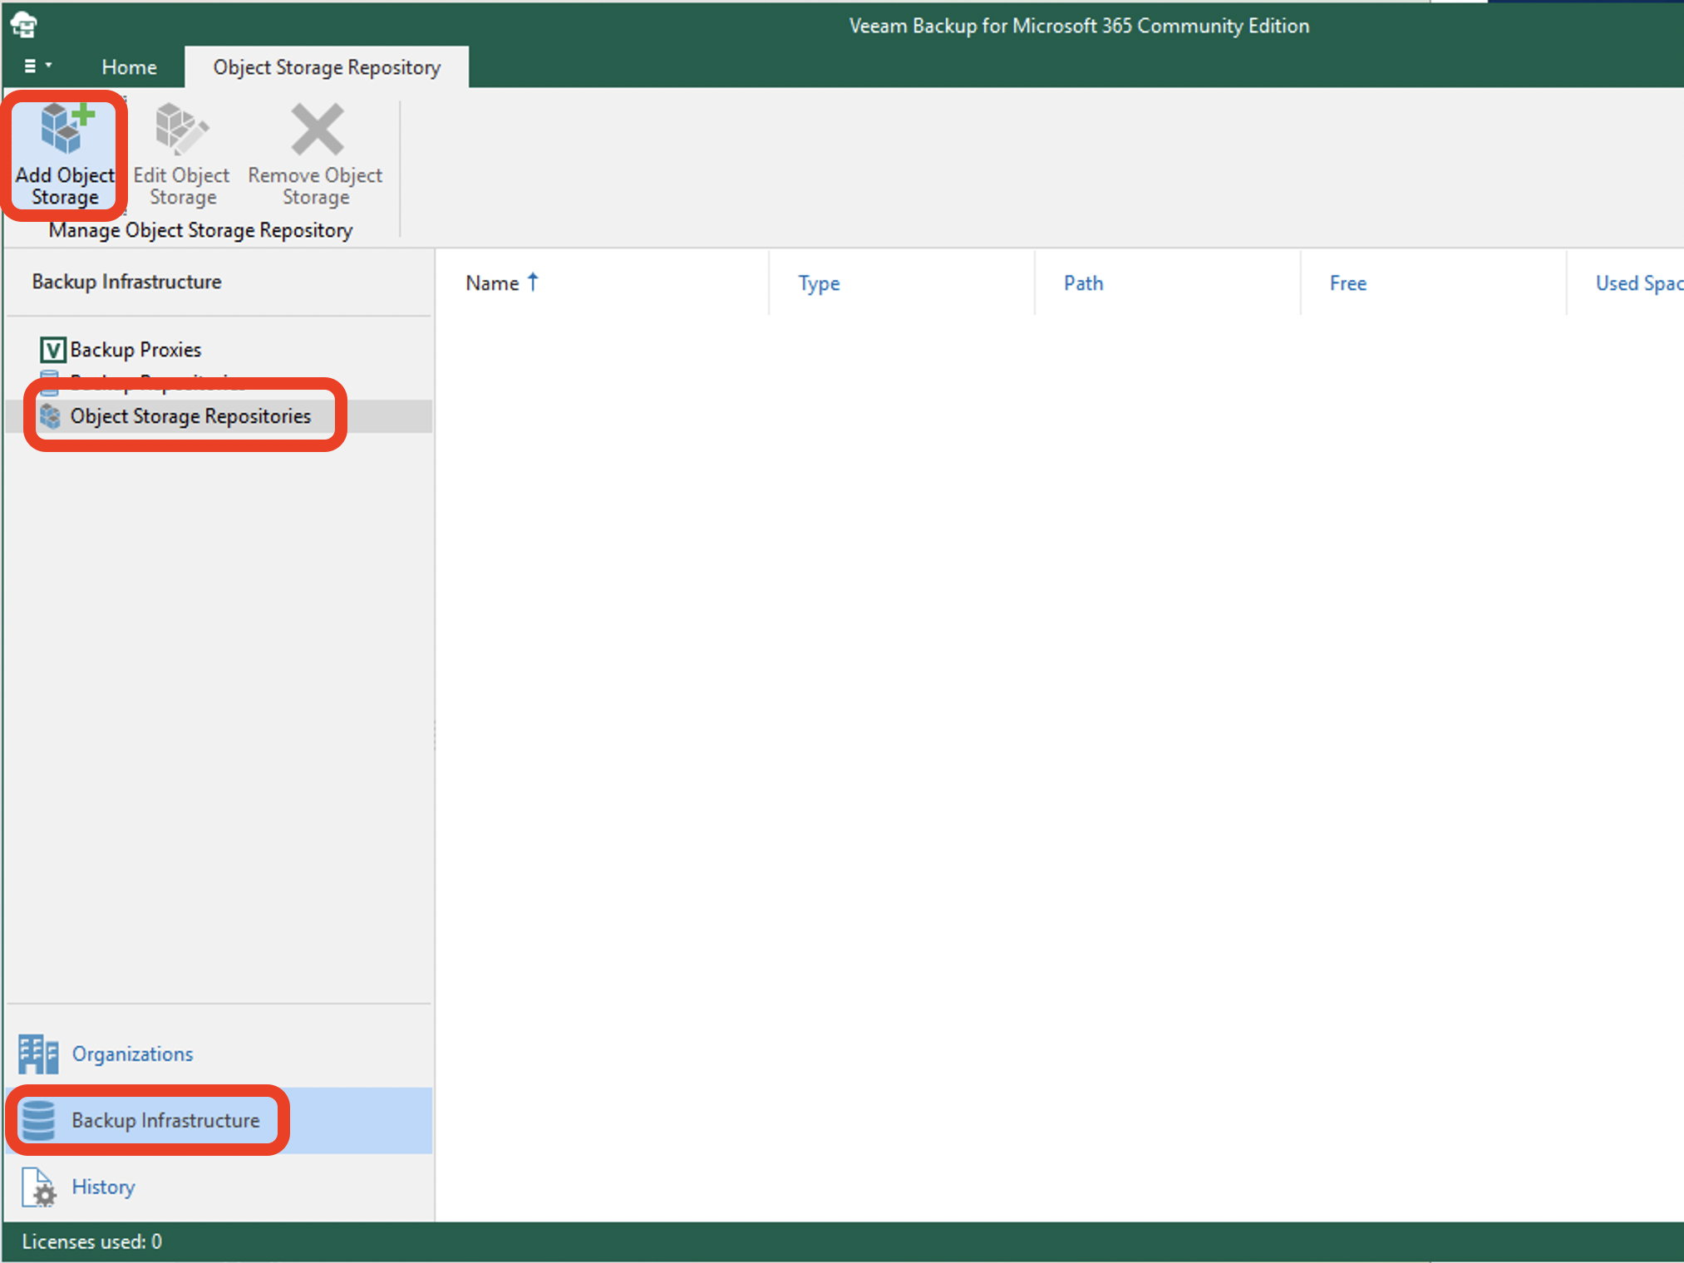Screen dimensions: 1684x1263
Task: Sort by the Path column header
Action: click(1168, 283)
